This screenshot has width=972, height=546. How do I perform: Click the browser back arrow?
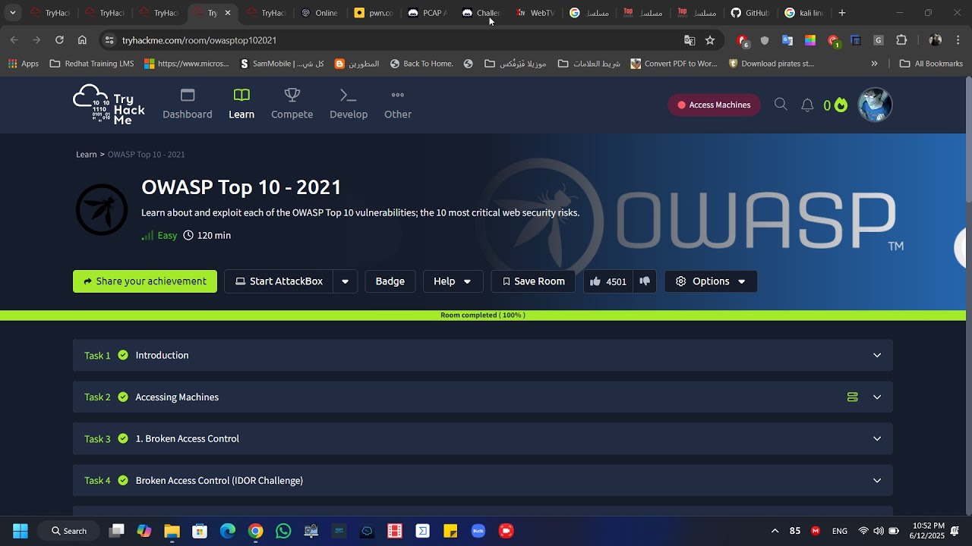(14, 40)
